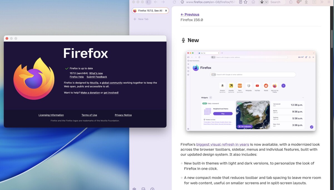The height and width of the screenshot is (190, 334).
Task: Click 'Firefox is up to date' status text
Action: [81, 68]
